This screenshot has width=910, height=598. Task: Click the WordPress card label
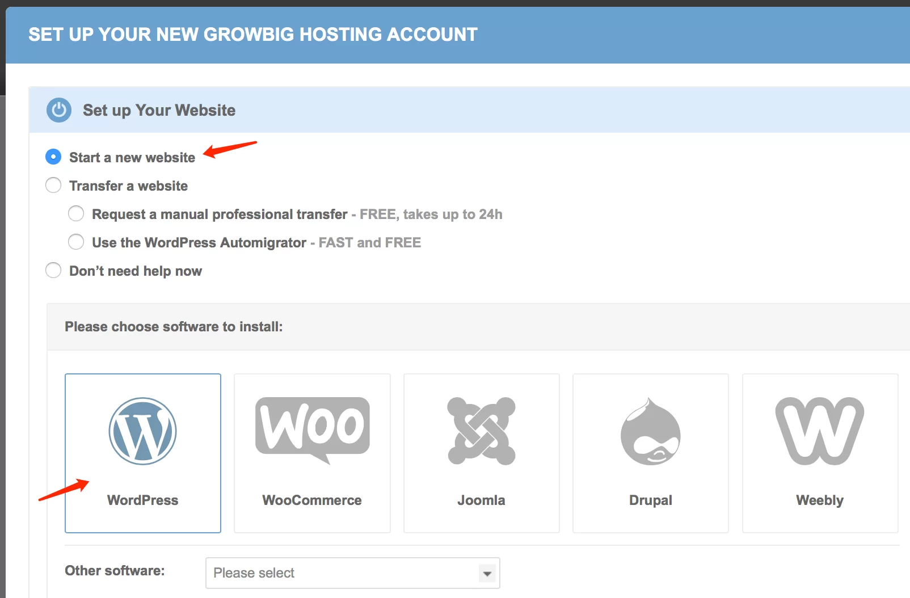pos(142,500)
